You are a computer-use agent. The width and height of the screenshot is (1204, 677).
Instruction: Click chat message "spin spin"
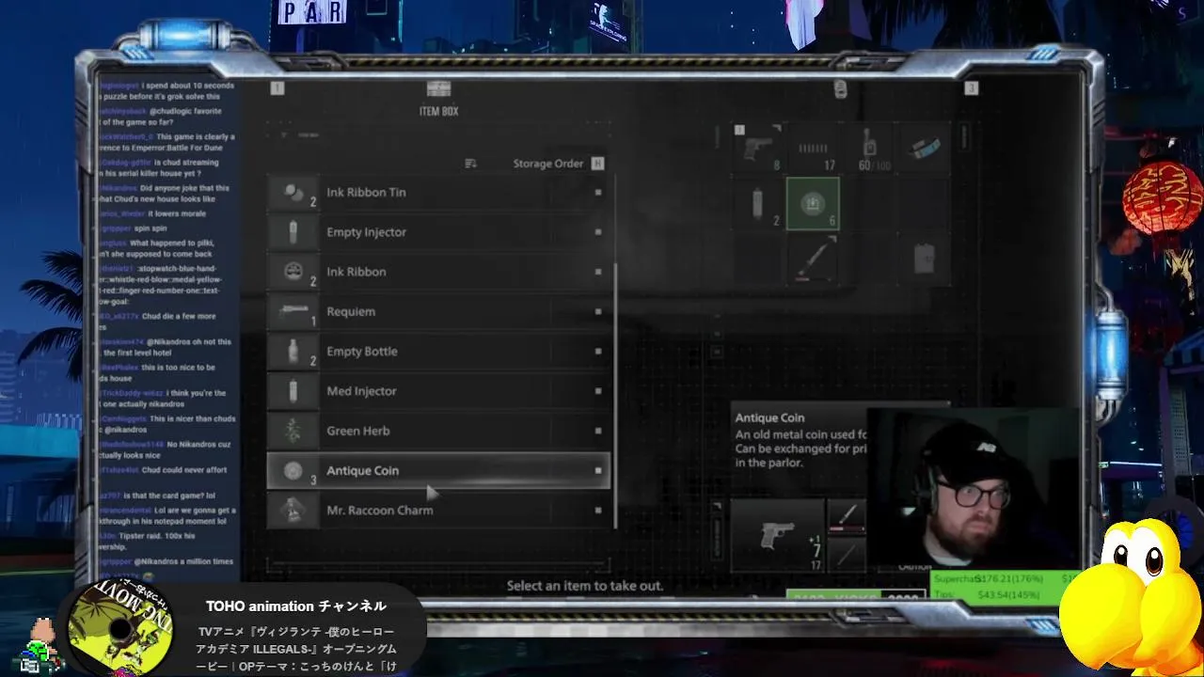click(150, 228)
